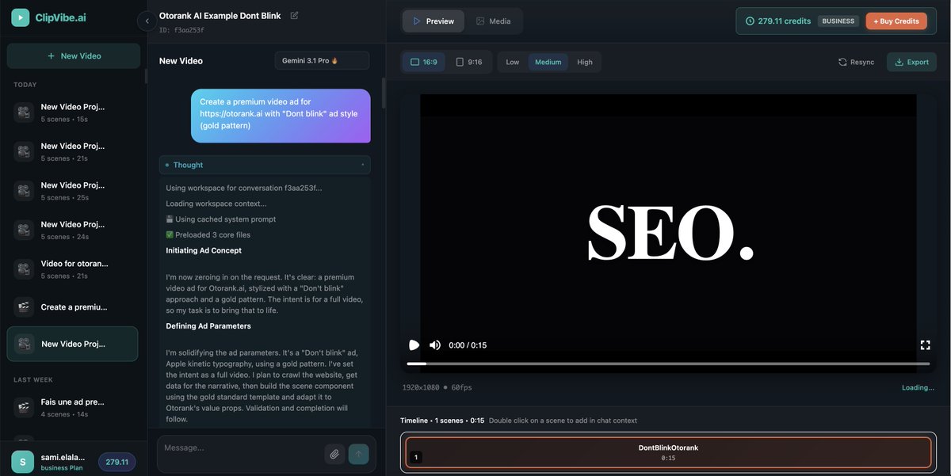Switch to the Preview tab
Image resolution: width=951 pixels, height=476 pixels.
click(x=433, y=21)
